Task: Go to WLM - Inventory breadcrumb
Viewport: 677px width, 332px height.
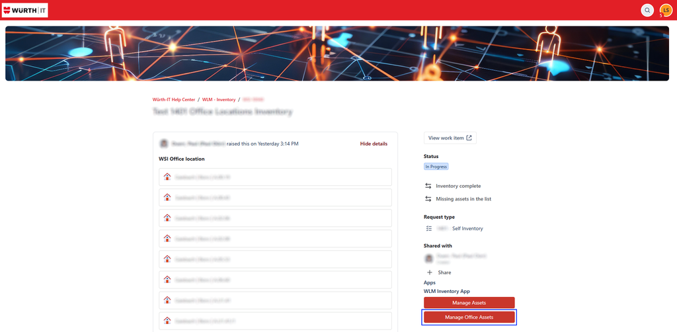Action: pyautogui.click(x=219, y=100)
